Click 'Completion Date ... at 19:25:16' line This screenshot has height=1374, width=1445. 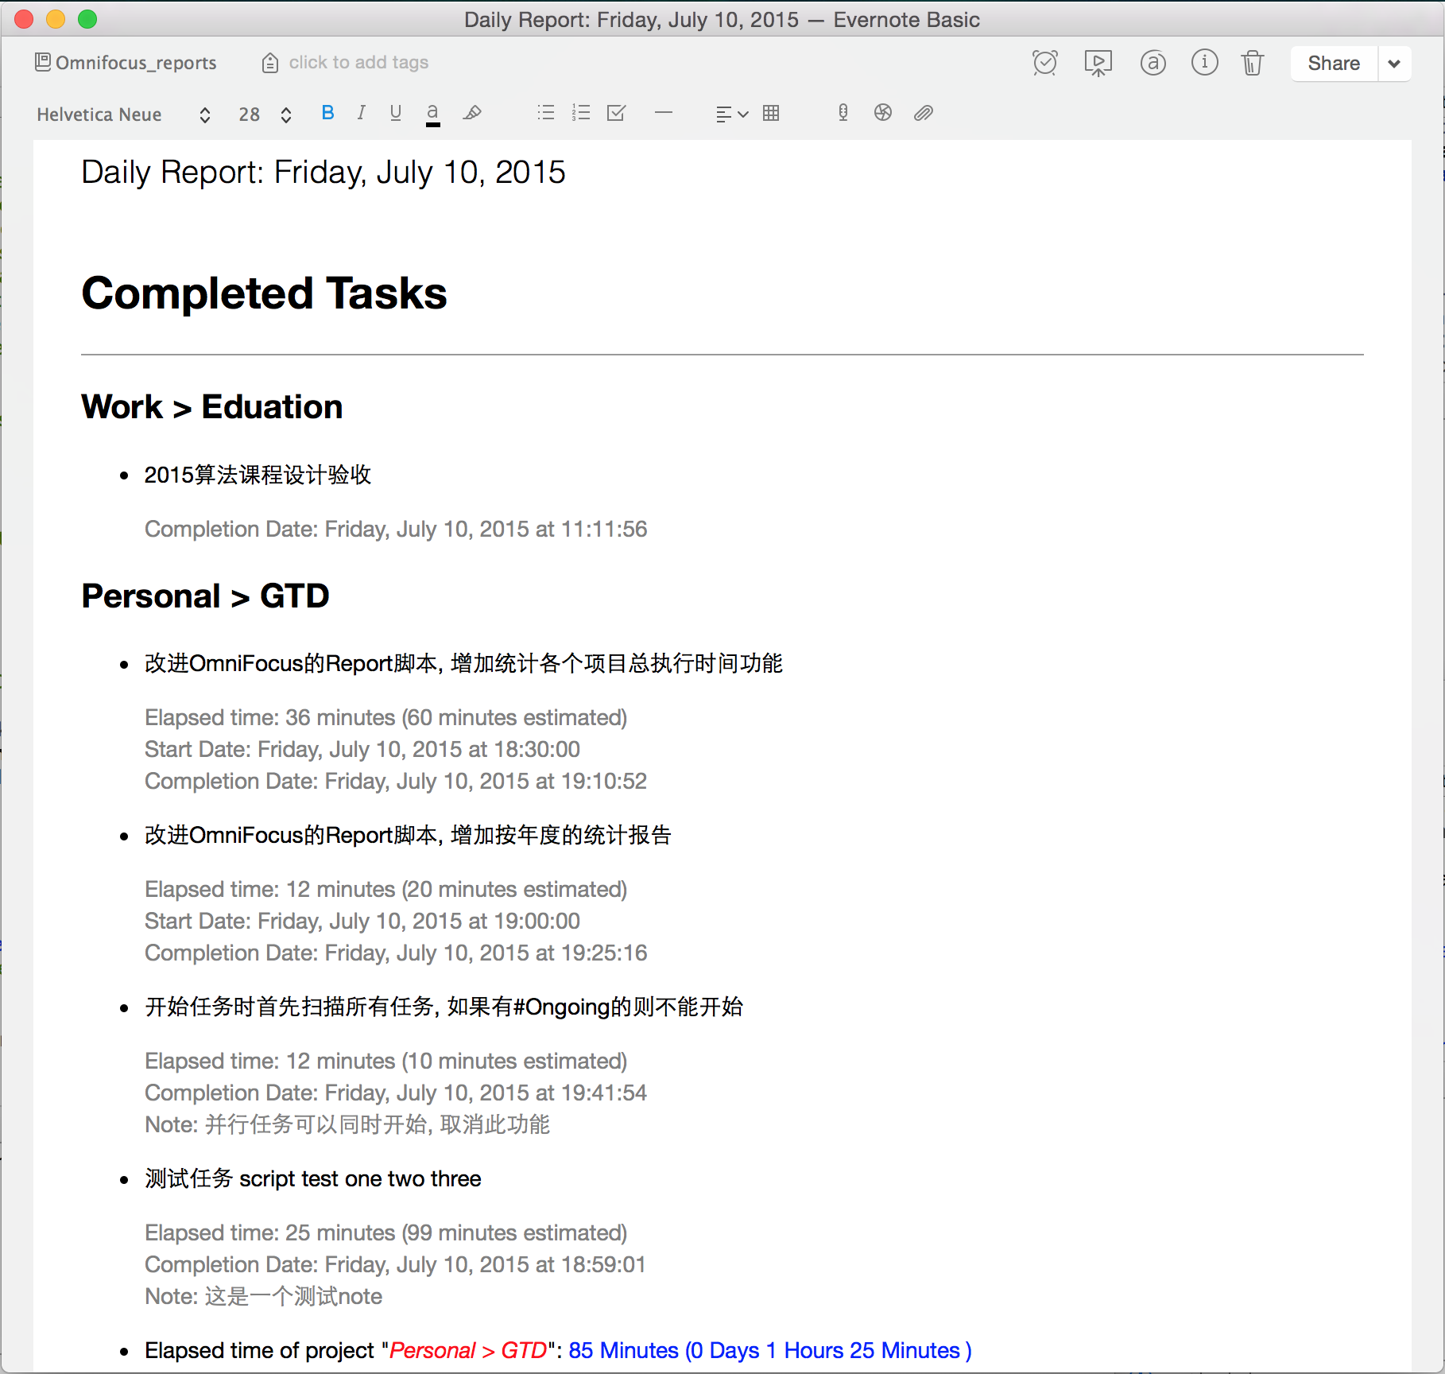[396, 953]
